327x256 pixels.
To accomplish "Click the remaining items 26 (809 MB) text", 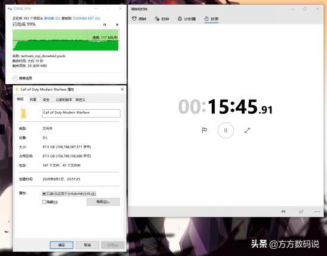I will 37,66.
